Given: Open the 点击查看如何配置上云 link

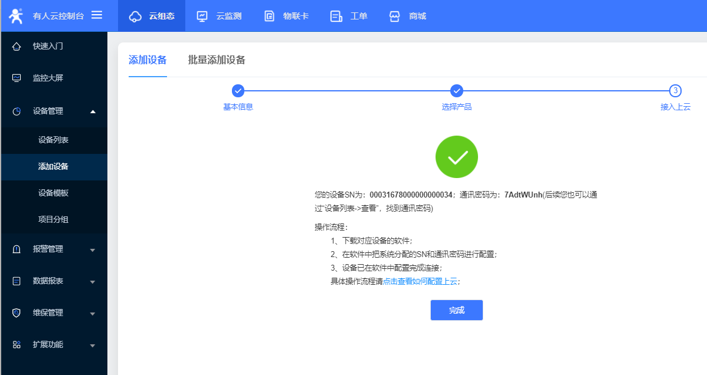Looking at the screenshot, I should point(420,282).
